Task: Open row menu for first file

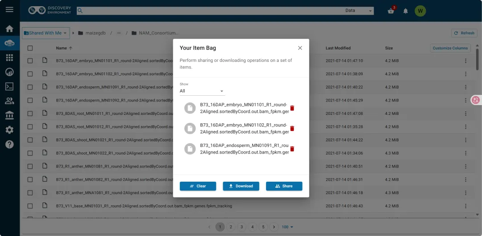Action: click(x=465, y=61)
